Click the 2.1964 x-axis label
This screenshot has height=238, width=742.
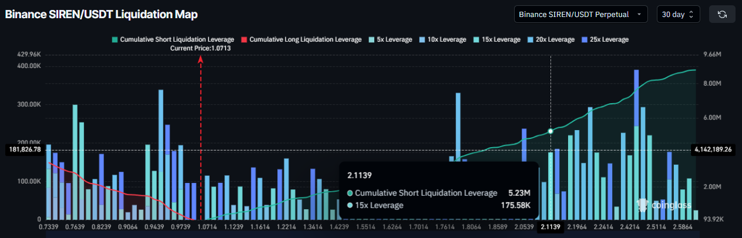(x=577, y=227)
